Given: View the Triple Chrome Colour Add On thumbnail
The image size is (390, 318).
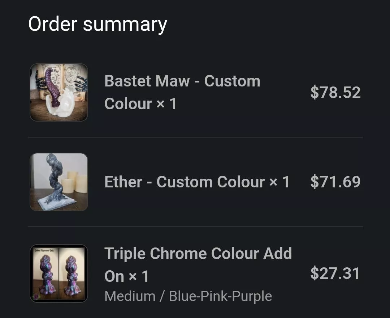Looking at the screenshot, I should 59,274.
